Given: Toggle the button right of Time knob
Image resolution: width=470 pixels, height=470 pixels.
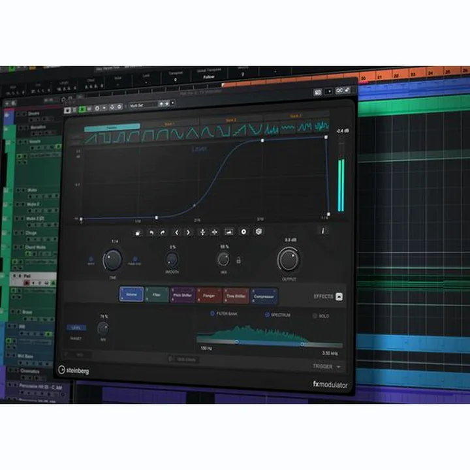Looking at the screenshot, I should [x=134, y=260].
